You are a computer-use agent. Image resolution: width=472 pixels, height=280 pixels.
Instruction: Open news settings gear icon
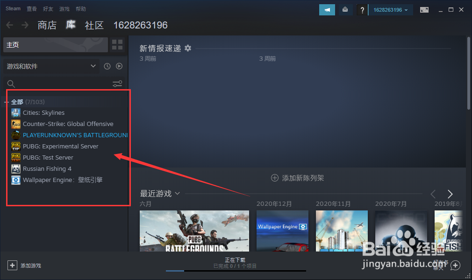click(188, 48)
